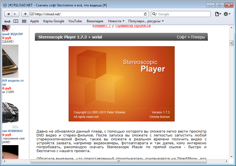Show all bookmarks book icon
Image resolution: width=236 pixels, height=166 pixels.
tap(16, 21)
